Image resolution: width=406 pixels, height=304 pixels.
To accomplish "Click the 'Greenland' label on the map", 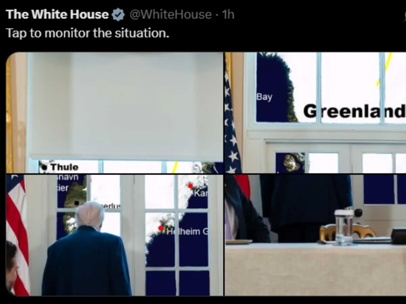I will (x=354, y=111).
